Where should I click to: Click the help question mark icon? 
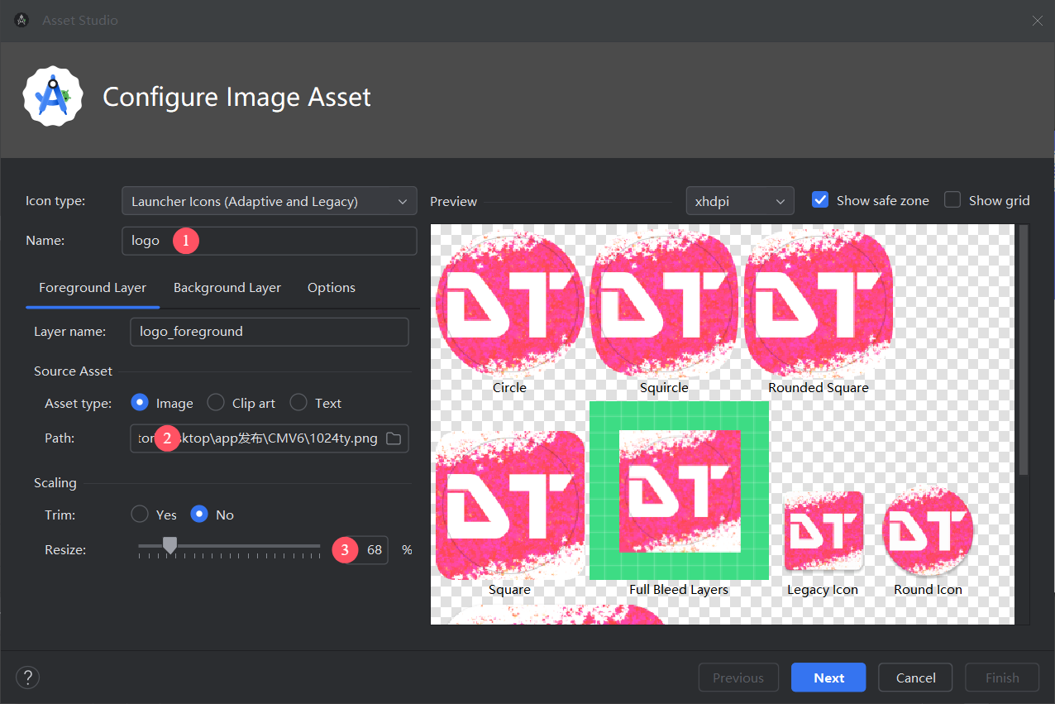[x=28, y=678]
